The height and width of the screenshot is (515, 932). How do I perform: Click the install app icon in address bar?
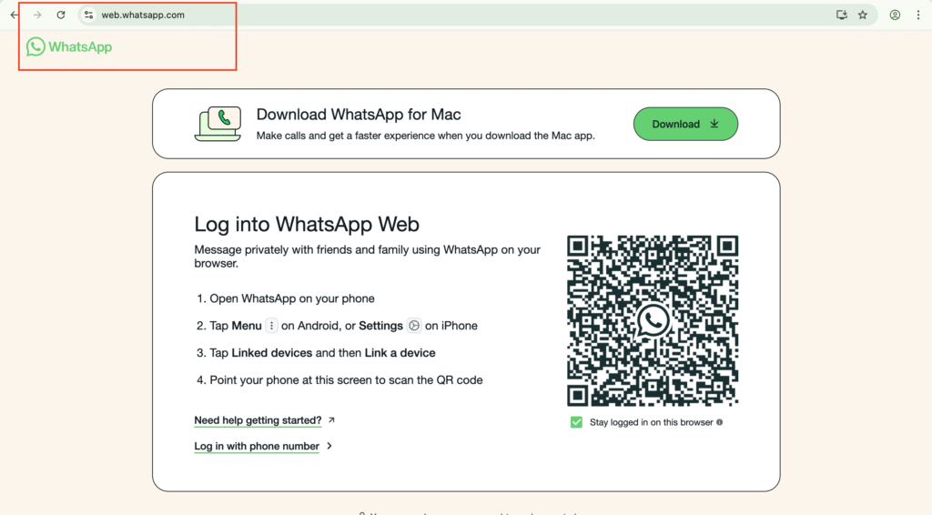[842, 15]
